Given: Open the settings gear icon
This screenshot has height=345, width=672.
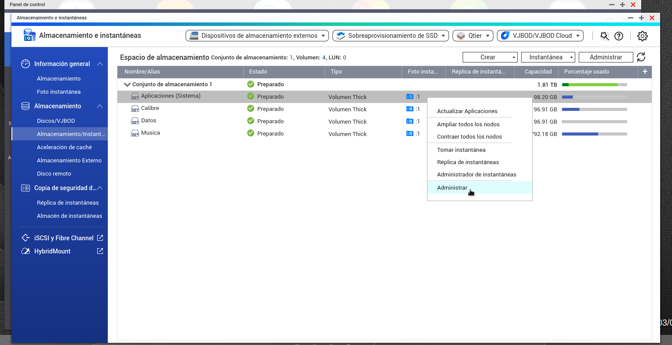Looking at the screenshot, I should coord(643,36).
